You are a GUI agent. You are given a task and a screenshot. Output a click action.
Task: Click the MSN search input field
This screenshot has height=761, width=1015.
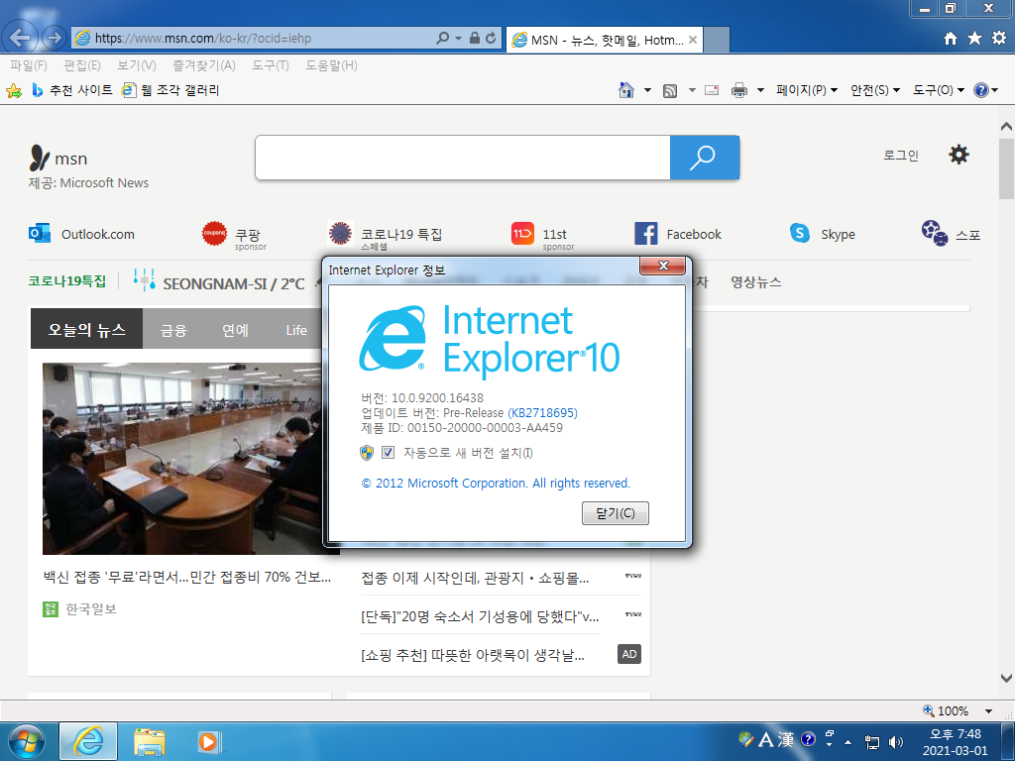[x=463, y=158]
